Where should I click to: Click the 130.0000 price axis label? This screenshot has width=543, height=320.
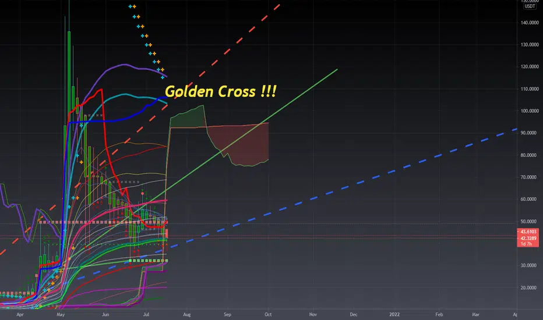coord(530,45)
